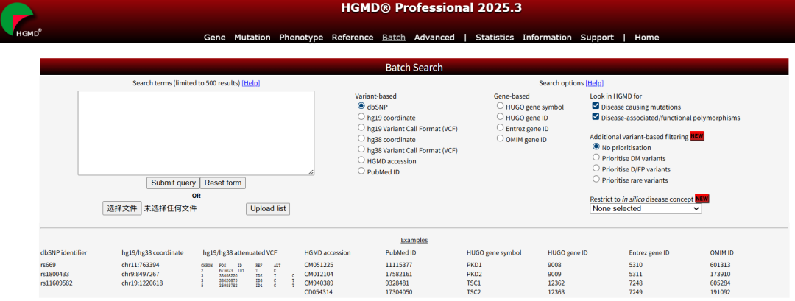Select the HUGO gene ID option
The height and width of the screenshot is (301, 795).
[x=501, y=117]
